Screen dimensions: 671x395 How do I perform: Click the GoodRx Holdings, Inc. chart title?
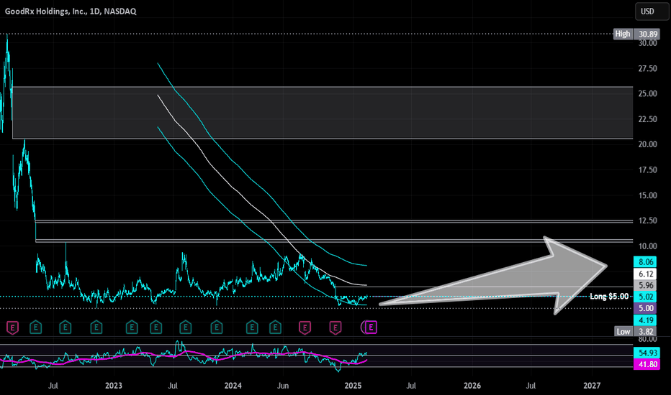71,11
